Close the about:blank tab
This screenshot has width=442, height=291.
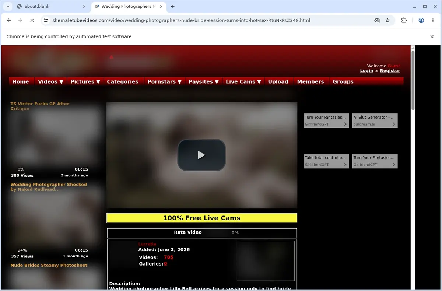pos(84,6)
